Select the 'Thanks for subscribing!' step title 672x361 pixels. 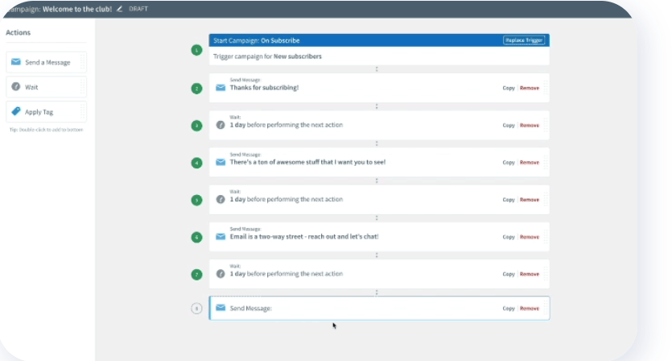click(x=264, y=88)
